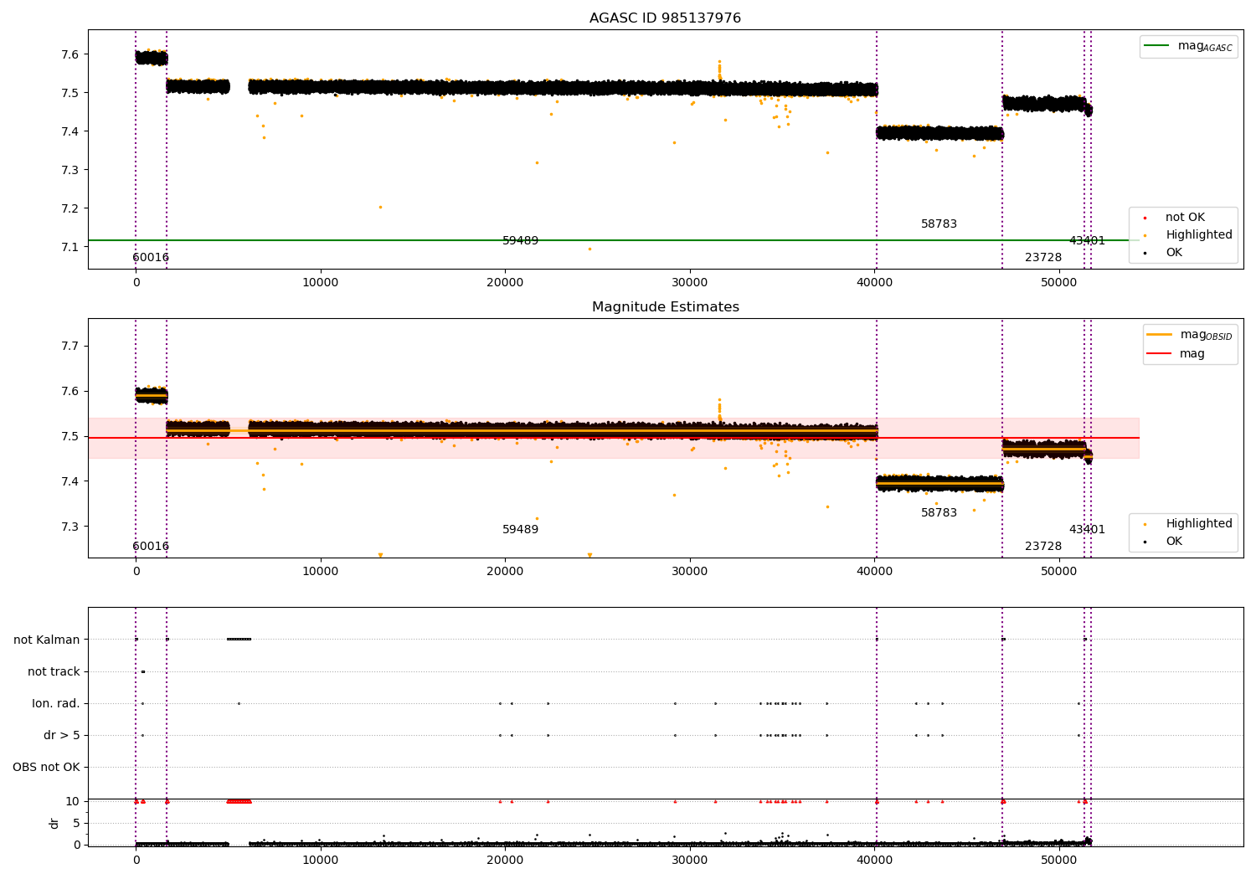Select the red "mag" line legend entry
The width and height of the screenshot is (1256, 879).
pyautogui.click(x=1176, y=354)
